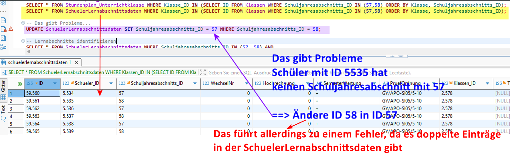This screenshot has width=510, height=159.
Task: Open the Klassen_ID column filter dropdown
Action: pyautogui.click(x=487, y=84)
